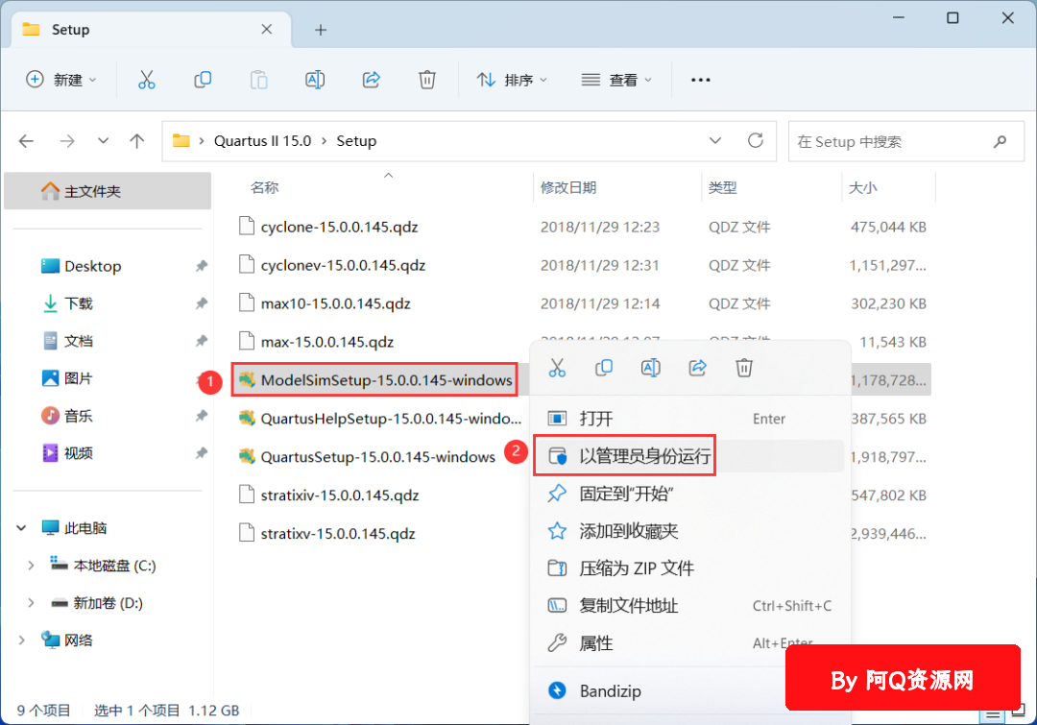Screen dimensions: 1037x725
Task: Open the recent locations dropdown arrow
Action: coord(103,141)
